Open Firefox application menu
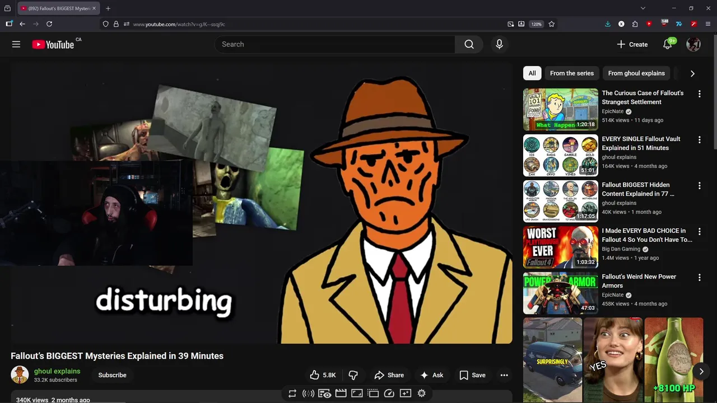Viewport: 717px width, 403px height. (x=708, y=24)
